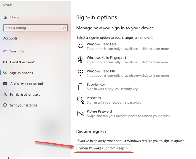196x159 pixels.
Task: Click the Password key icon
Action: (81, 100)
